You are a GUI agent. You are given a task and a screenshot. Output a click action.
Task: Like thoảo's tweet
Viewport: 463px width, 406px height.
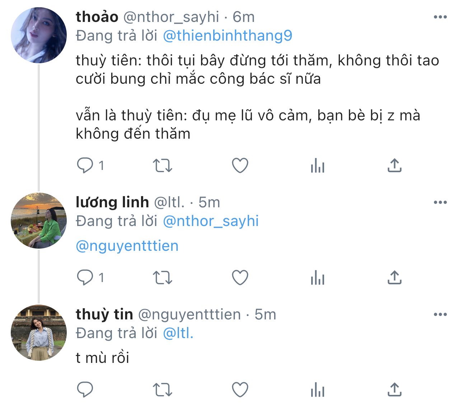tap(240, 166)
